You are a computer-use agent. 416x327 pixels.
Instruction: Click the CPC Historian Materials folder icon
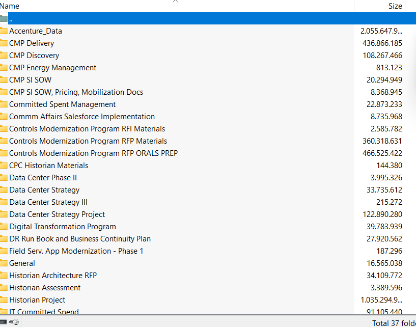coord(4,166)
